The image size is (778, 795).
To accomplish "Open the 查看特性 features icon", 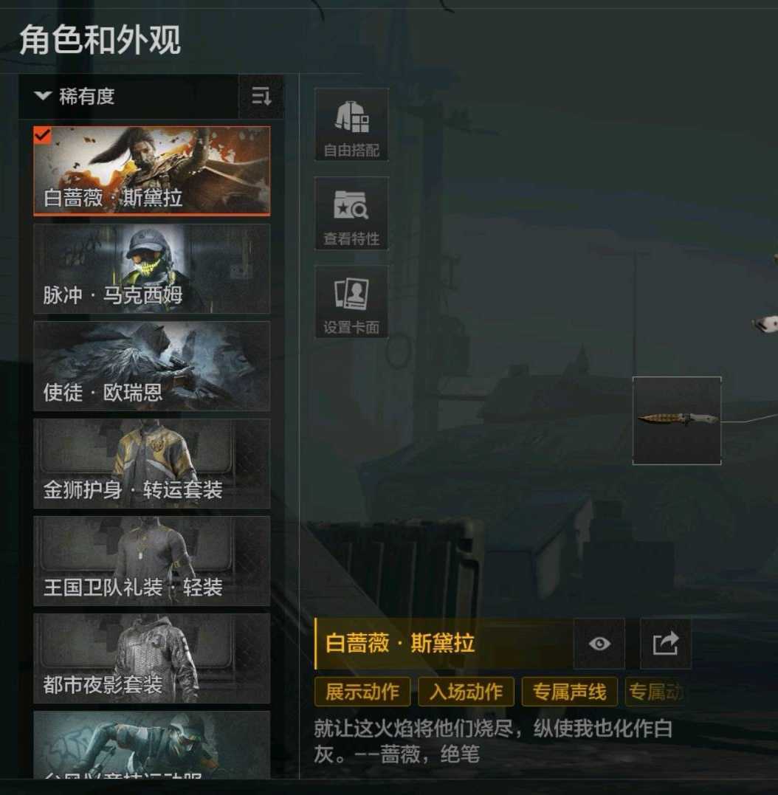I will 351,213.
